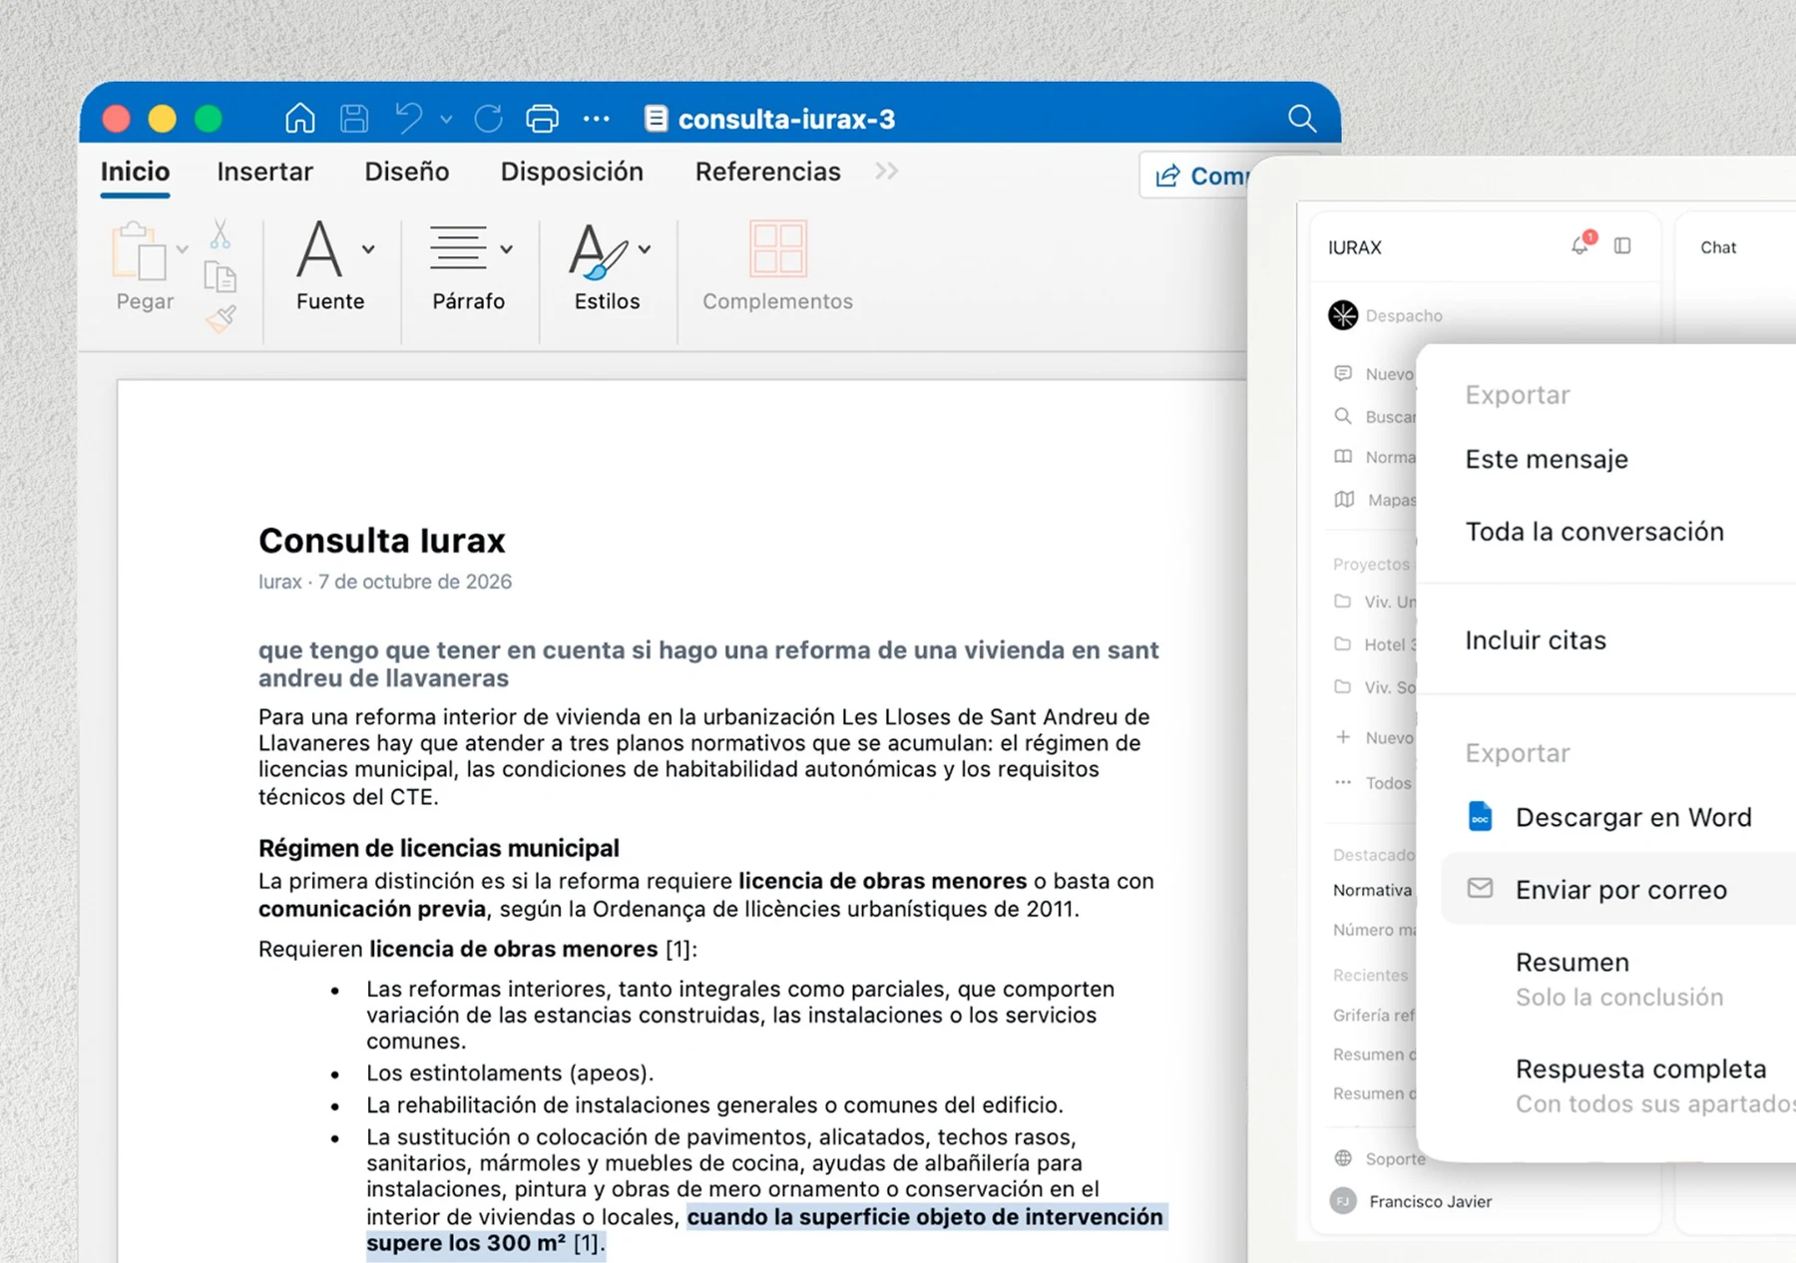Click the Chat panel header
1796x1263 pixels.
click(x=1718, y=247)
